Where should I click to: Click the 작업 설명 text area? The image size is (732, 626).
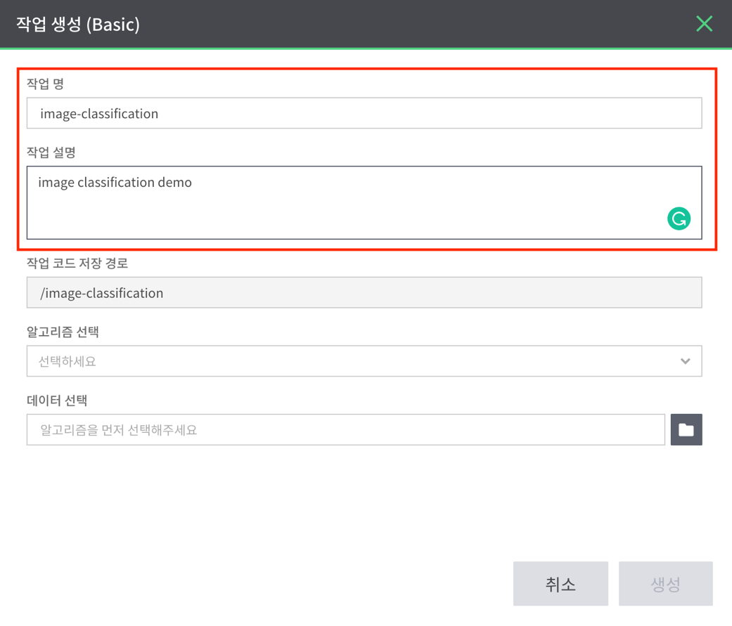pos(364,202)
